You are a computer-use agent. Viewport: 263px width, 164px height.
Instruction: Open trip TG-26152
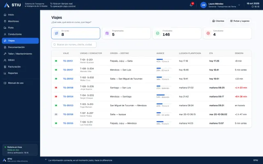coord(68,79)
